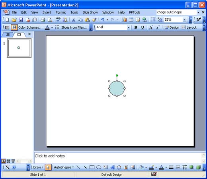Start slide show from current slide
This screenshot has width=207, height=179.
(x=13, y=161)
